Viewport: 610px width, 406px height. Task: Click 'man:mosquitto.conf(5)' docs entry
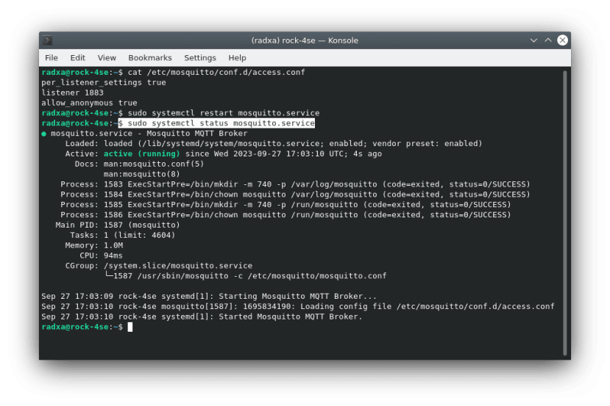click(154, 164)
